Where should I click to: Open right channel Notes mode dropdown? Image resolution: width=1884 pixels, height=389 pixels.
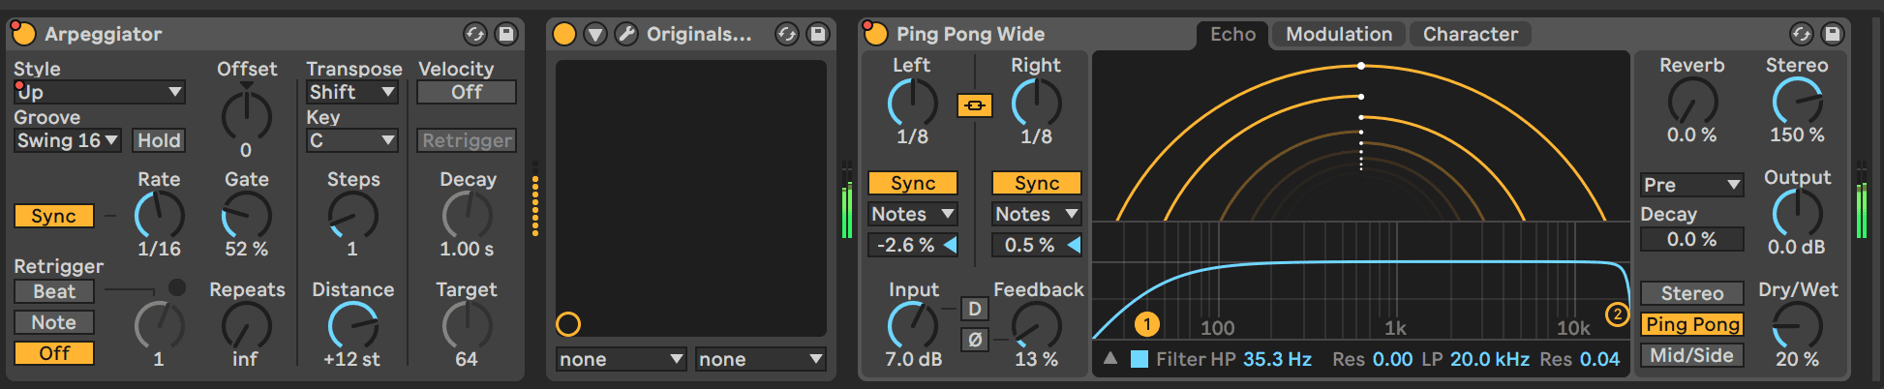(1037, 214)
